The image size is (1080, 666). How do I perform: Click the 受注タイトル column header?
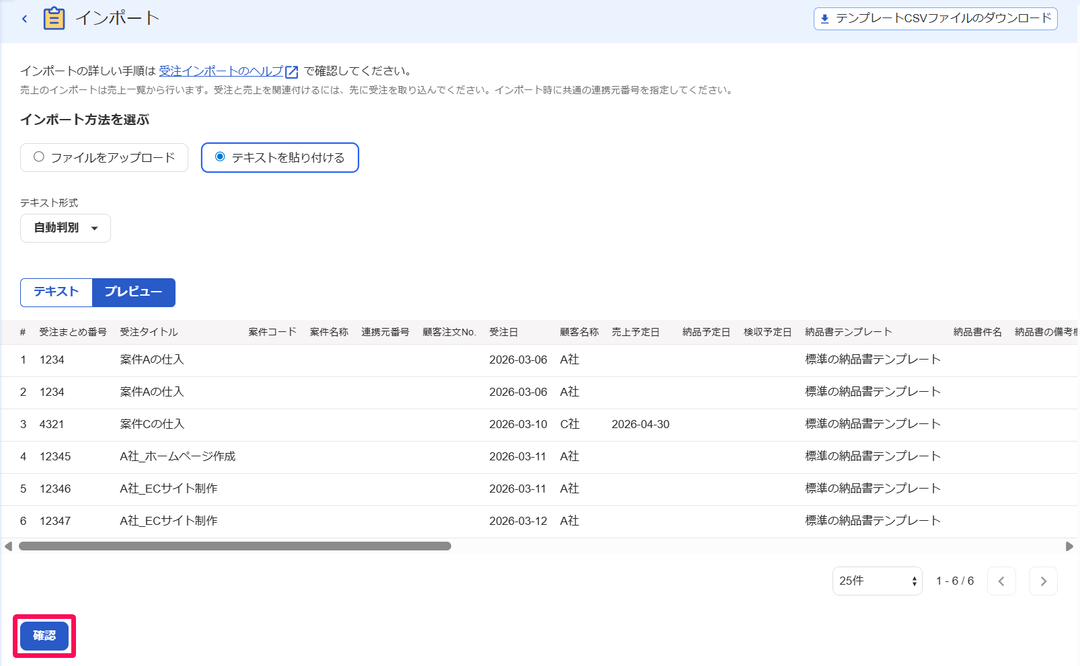point(149,332)
